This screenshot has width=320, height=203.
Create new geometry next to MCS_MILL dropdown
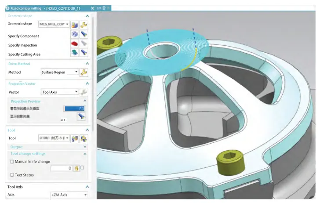coord(75,25)
